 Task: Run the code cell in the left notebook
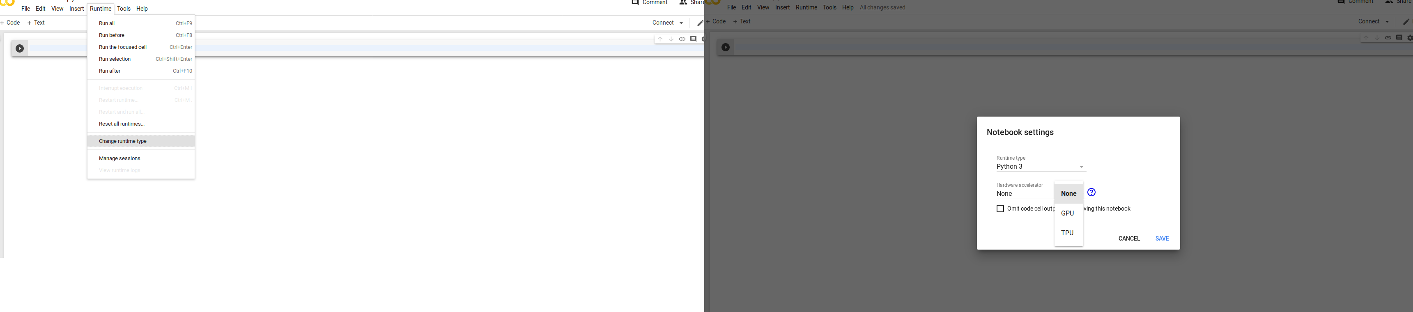[20, 49]
